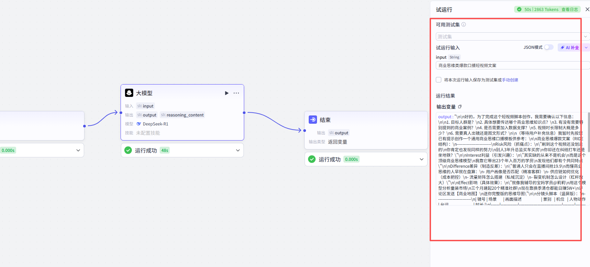
Task: Open 查看日志 link
Action: click(x=570, y=10)
